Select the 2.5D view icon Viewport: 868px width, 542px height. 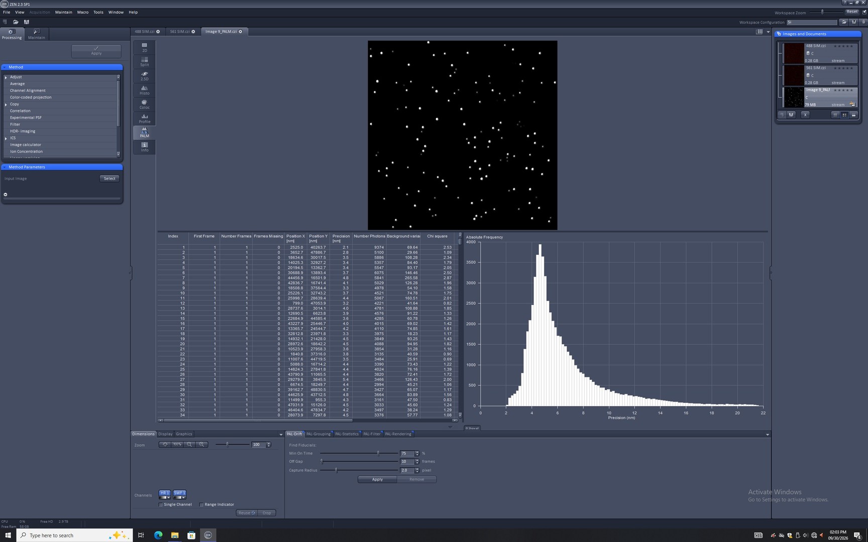pos(144,76)
